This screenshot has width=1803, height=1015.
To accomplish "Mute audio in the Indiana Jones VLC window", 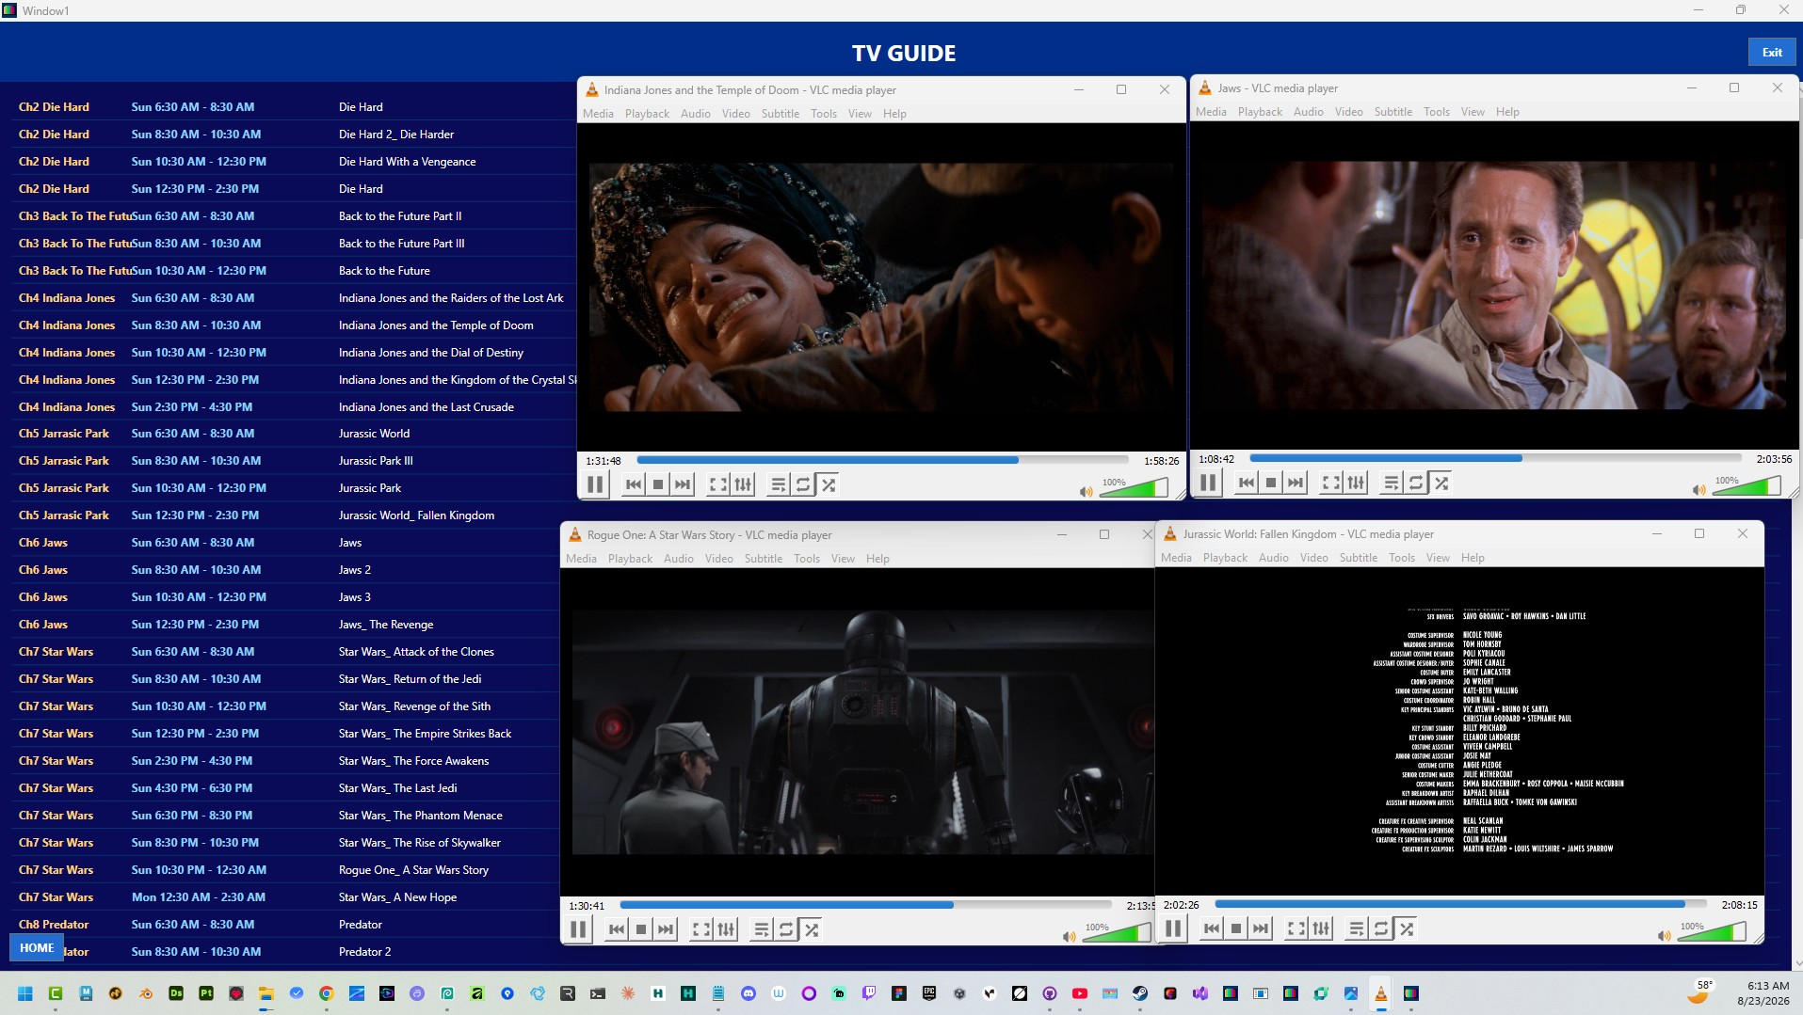I will tap(1086, 491).
